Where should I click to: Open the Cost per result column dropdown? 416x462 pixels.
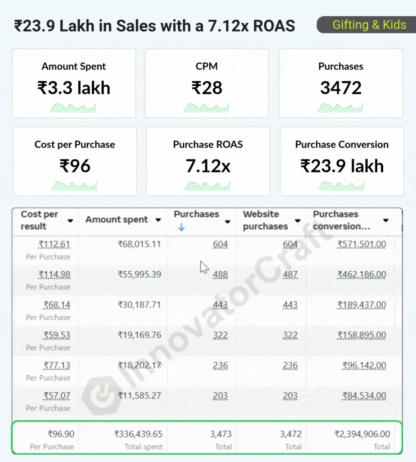coord(70,221)
